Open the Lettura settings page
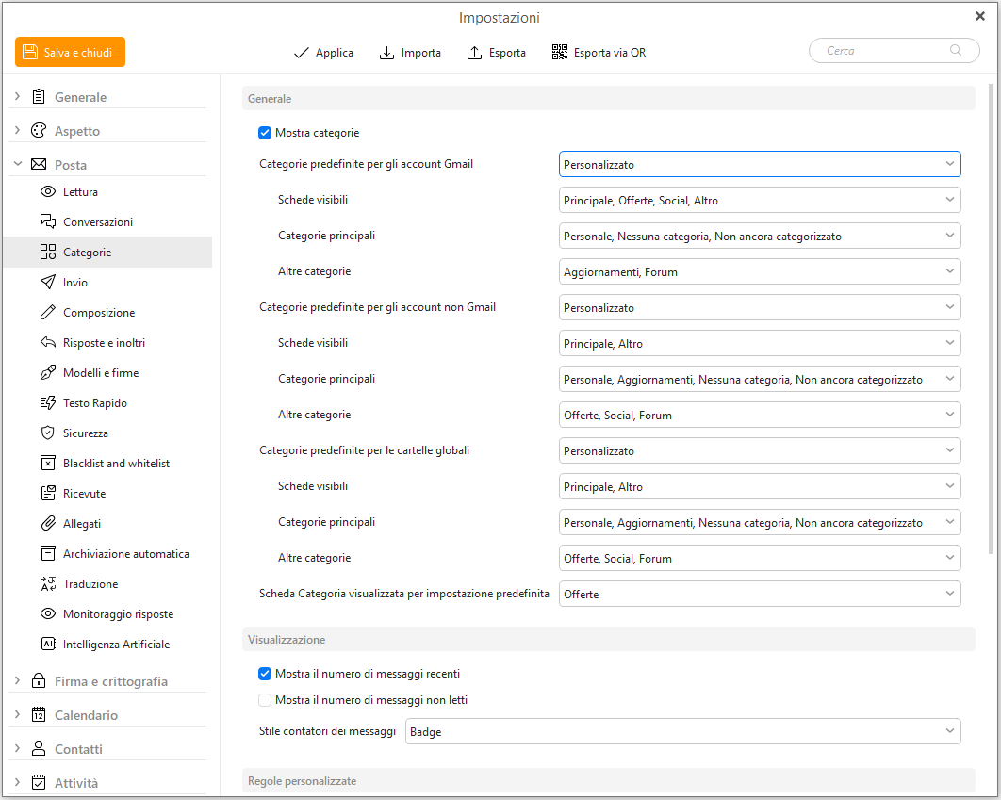 [x=107, y=192]
